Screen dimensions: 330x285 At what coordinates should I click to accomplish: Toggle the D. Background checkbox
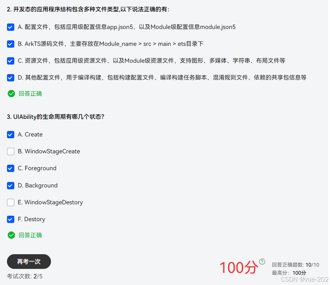pos(11,186)
